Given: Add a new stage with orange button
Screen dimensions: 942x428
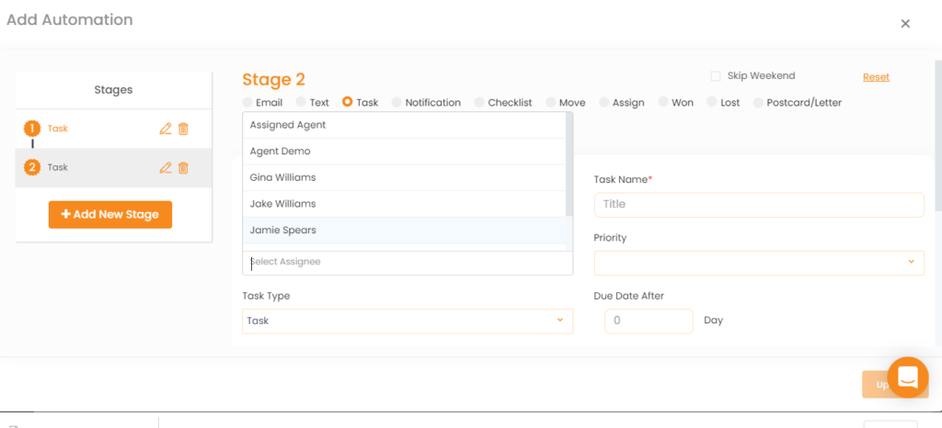Looking at the screenshot, I should pos(110,215).
